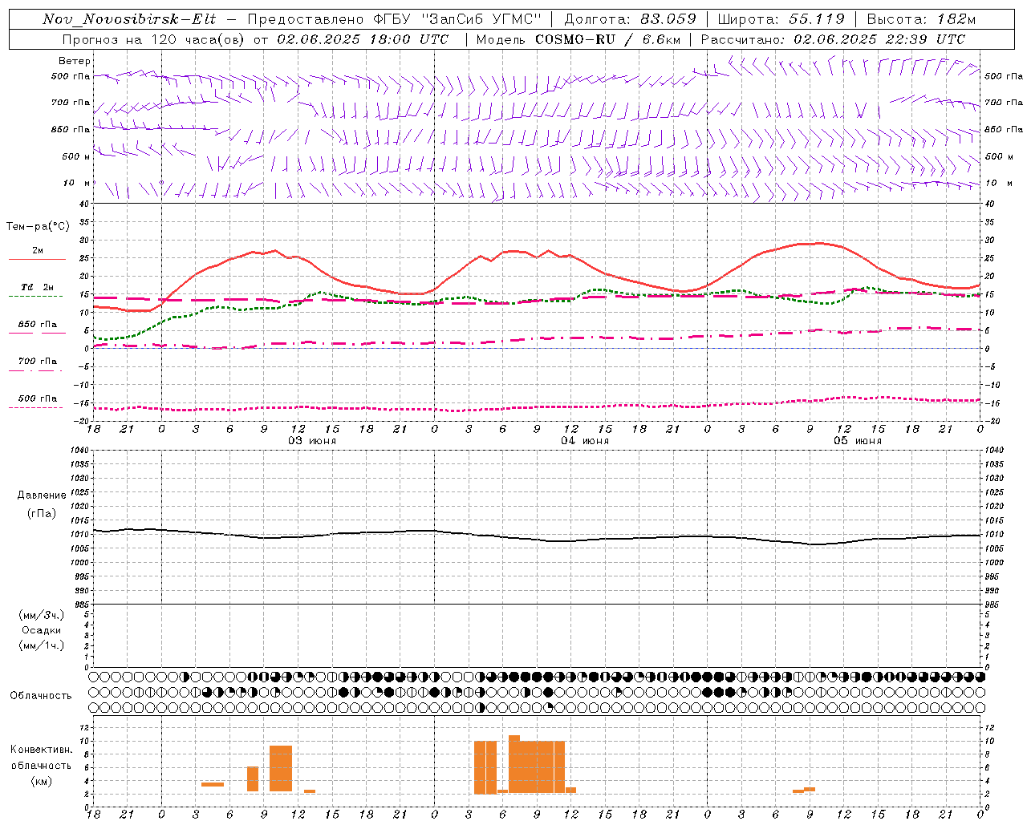The height and width of the screenshot is (821, 1027).
Task: Click the "Осадки" precipitation label
Action: click(x=42, y=630)
